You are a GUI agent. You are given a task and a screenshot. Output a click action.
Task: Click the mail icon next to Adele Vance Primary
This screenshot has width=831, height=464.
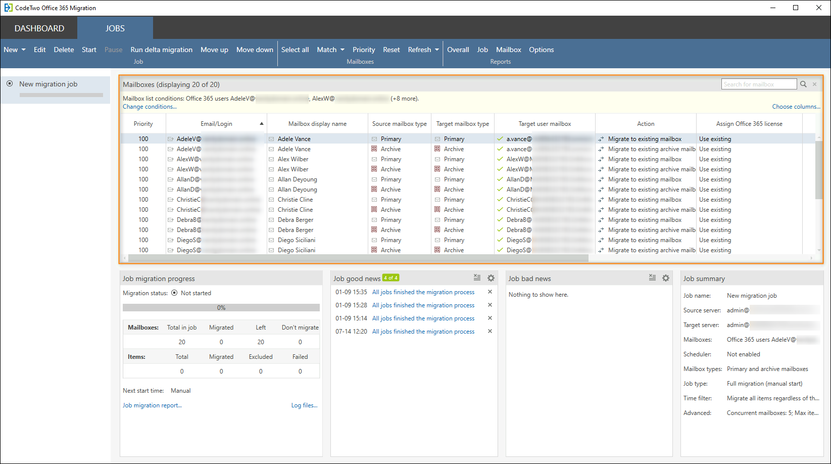272,139
